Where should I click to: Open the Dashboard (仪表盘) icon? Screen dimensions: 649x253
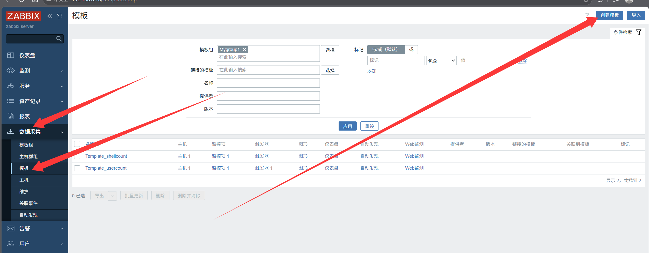[11, 55]
